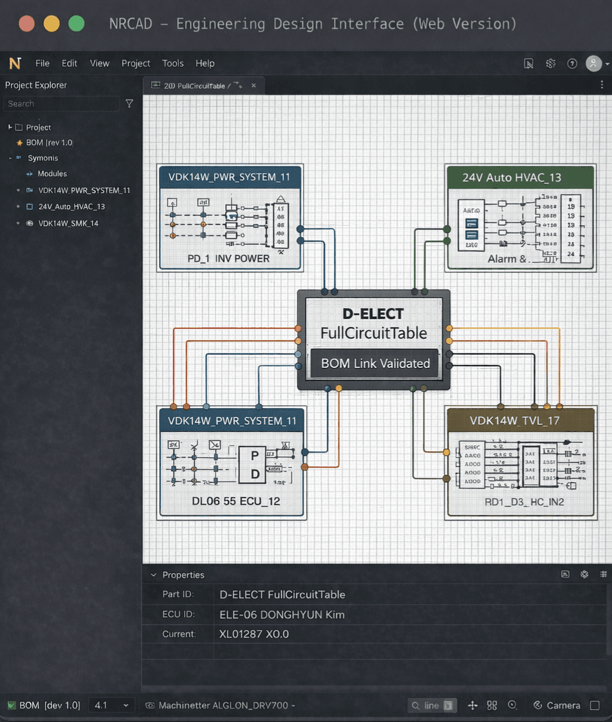The image size is (612, 722).
Task: Click the zoom magnifier icon in status bar
Action: [x=512, y=705]
